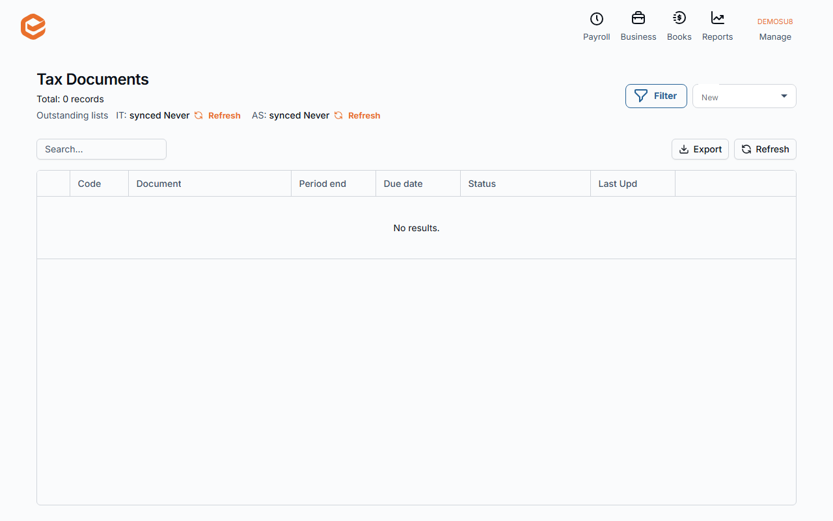The width and height of the screenshot is (833, 521).
Task: Refresh the IT outstanding list link
Action: tap(225, 115)
